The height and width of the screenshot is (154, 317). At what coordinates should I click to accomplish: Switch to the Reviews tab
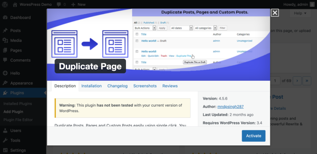pos(170,86)
